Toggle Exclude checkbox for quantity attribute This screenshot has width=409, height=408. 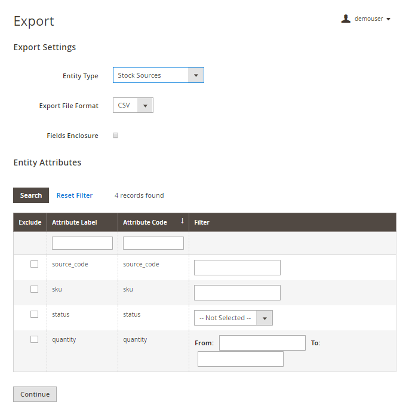point(34,339)
